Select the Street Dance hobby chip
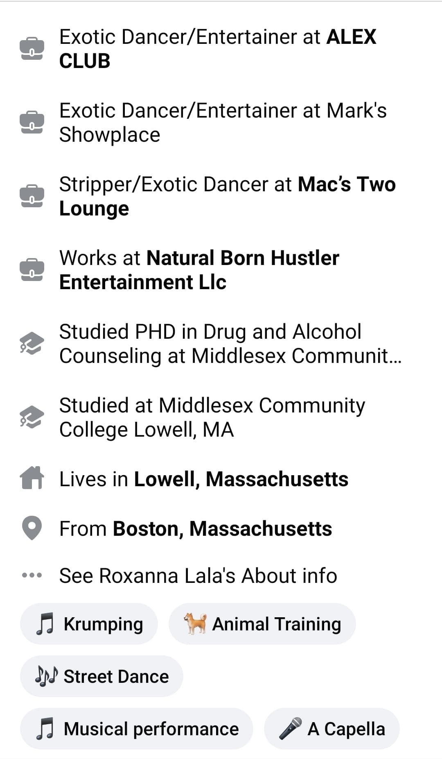442x759 pixels. [x=101, y=676]
